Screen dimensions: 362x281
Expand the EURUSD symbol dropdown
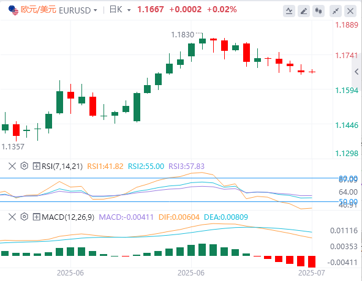click(96, 10)
